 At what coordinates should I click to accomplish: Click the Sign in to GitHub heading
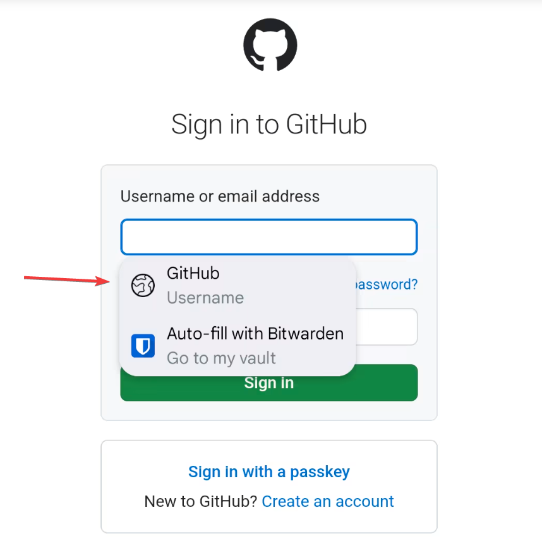point(269,125)
